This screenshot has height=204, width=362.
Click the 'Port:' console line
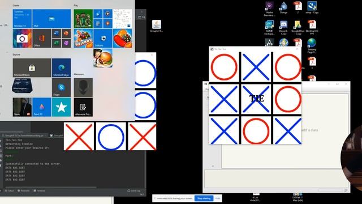click(x=9, y=156)
